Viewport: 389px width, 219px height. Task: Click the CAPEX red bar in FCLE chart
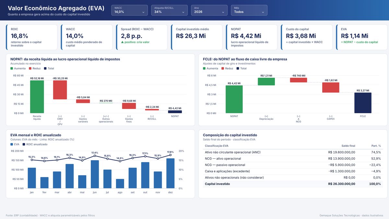pos(331,88)
